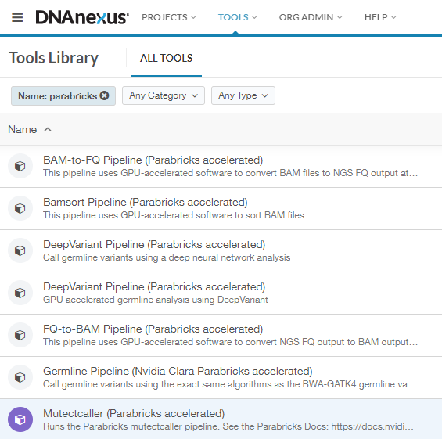Click the sort arrow next to Name
Screen dimensions: 442x439
(x=48, y=129)
